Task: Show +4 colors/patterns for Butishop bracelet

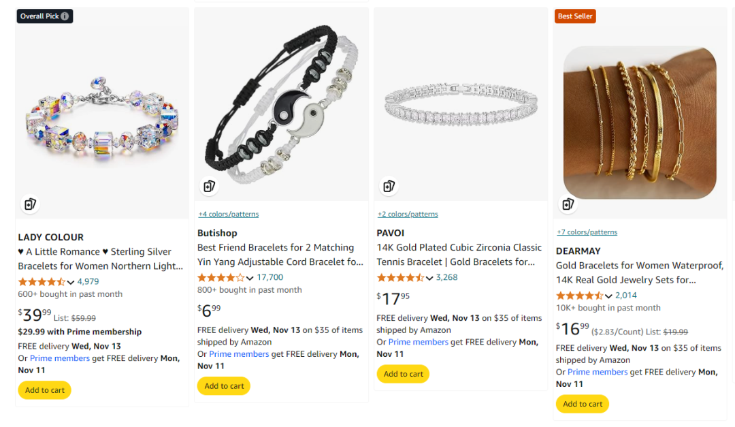Action: 228,214
